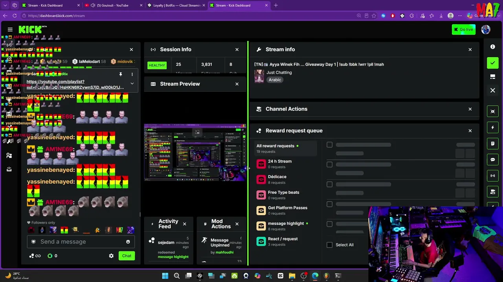
Task: Open File Explorer from the taskbar
Action: [292, 276]
